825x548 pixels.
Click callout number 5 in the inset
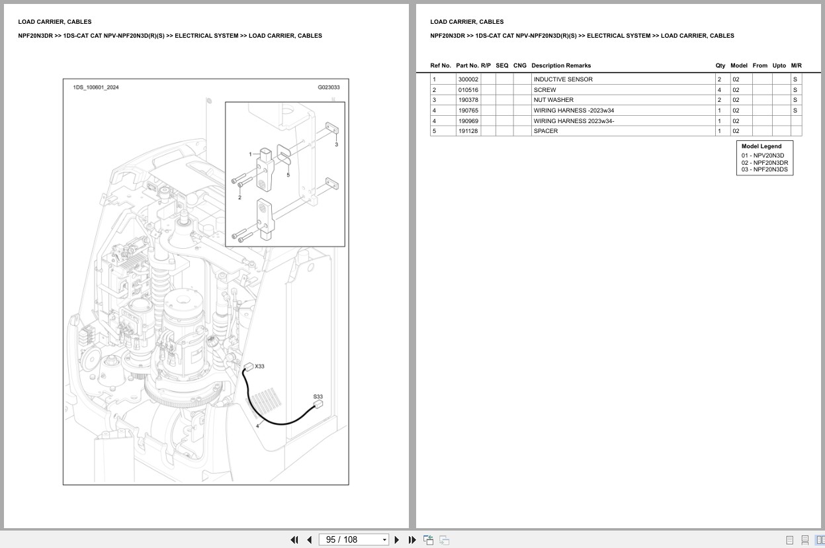click(x=288, y=175)
